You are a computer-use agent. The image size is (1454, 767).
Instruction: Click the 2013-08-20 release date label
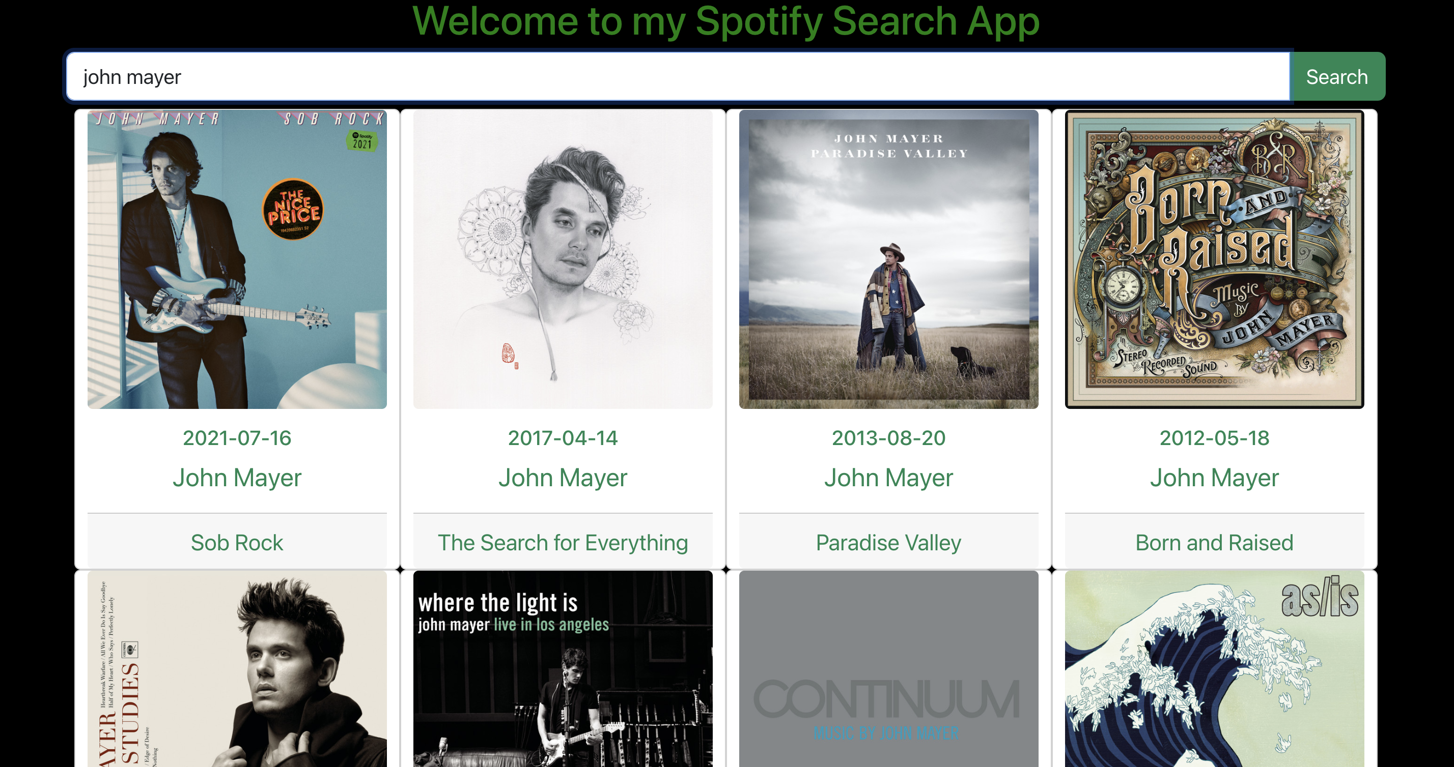point(888,438)
